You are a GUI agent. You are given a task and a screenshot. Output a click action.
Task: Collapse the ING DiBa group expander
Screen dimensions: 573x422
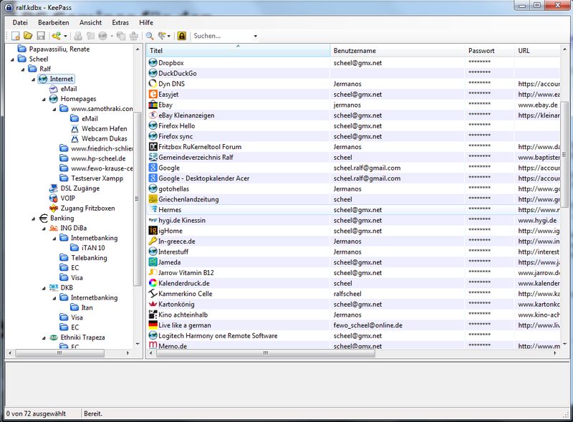tap(44, 229)
